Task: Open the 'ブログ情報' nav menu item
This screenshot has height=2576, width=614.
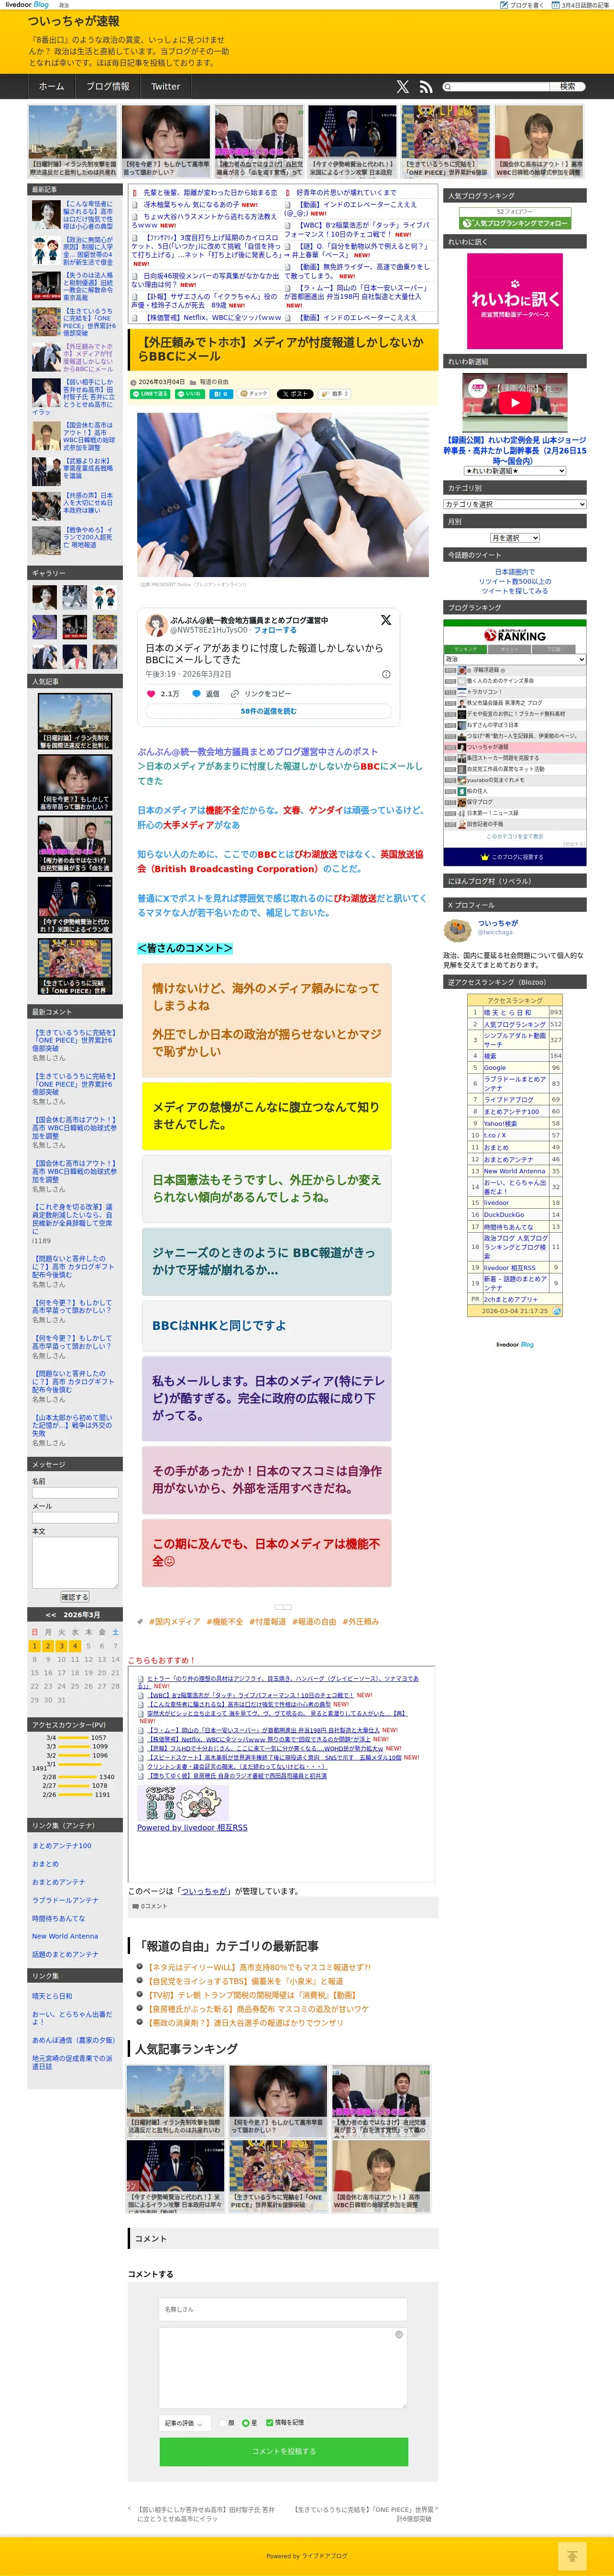Action: (x=107, y=87)
